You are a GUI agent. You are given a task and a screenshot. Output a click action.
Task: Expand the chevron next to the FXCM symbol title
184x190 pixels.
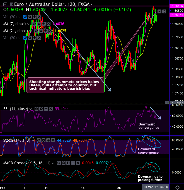tap(92, 4)
